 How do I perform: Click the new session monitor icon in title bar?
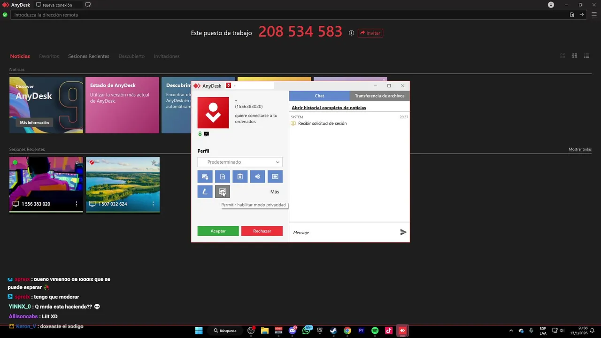coord(88,5)
